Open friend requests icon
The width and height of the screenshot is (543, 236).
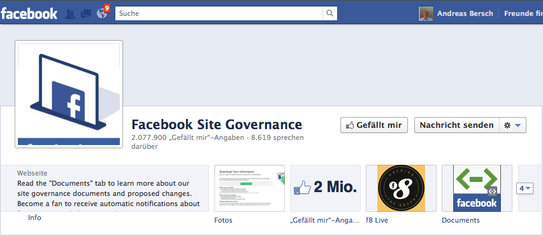pyautogui.click(x=70, y=14)
